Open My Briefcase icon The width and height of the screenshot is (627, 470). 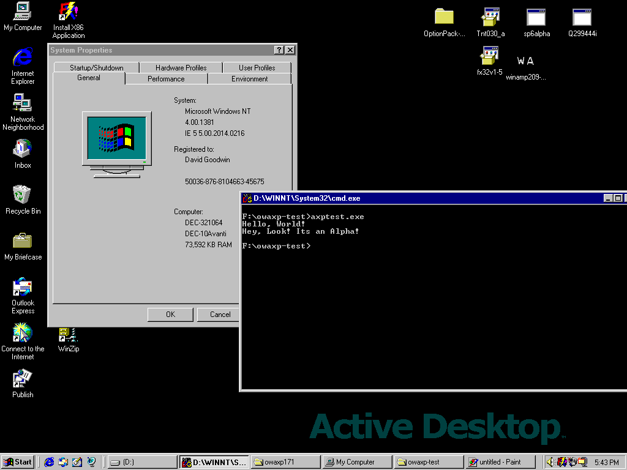coord(23,246)
